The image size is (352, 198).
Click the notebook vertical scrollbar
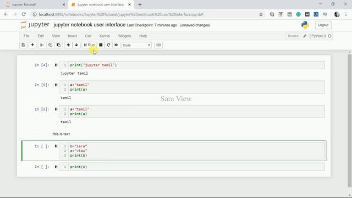click(350, 120)
